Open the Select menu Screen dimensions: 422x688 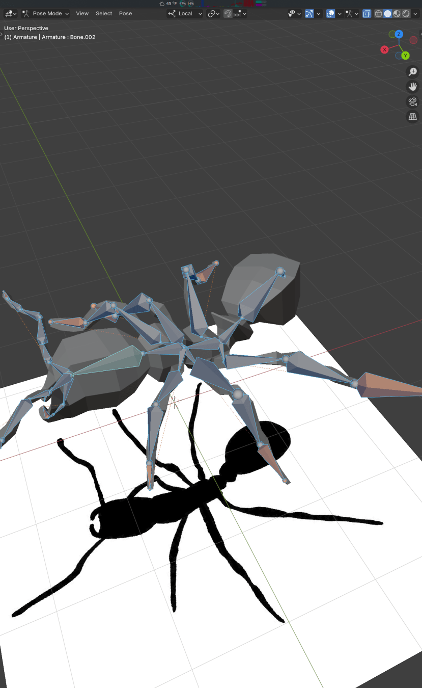pyautogui.click(x=104, y=14)
